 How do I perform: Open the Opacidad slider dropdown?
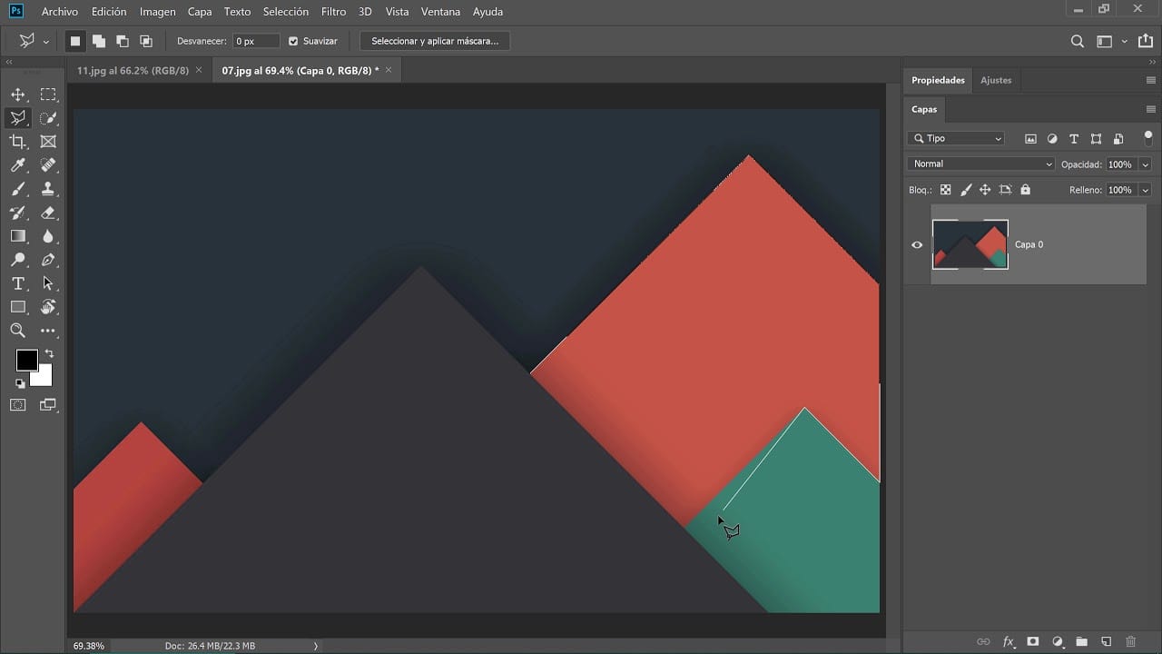tap(1146, 164)
